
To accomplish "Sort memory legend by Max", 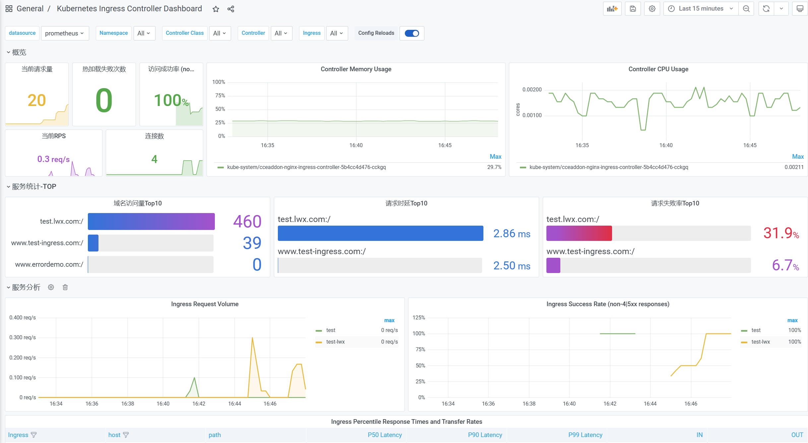I will click(495, 156).
